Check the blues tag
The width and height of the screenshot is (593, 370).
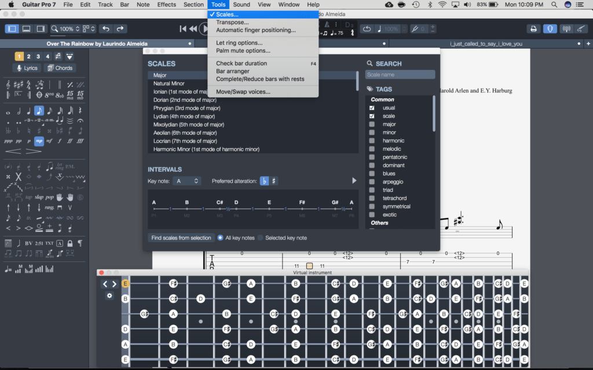[372, 173]
